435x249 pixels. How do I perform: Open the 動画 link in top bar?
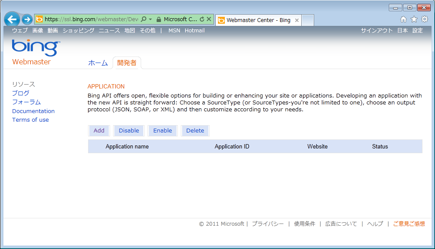[53, 31]
